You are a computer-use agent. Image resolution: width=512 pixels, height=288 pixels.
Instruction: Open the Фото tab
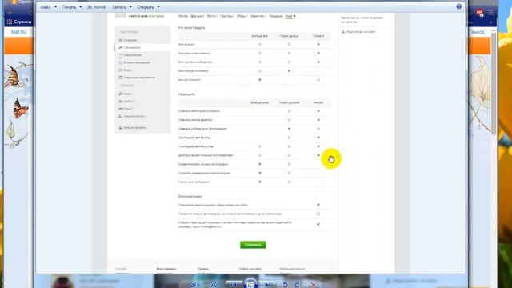tap(212, 16)
